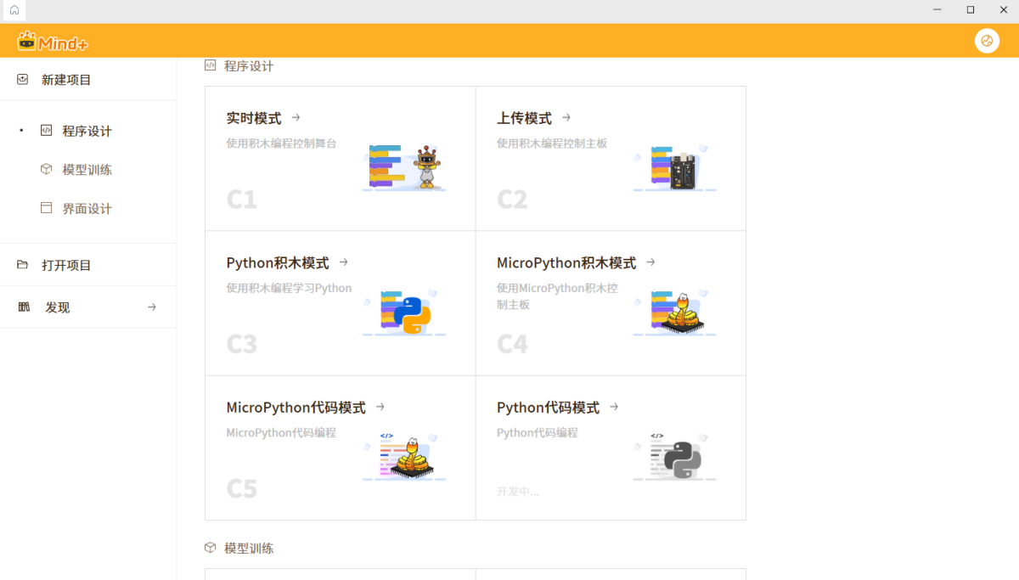Click the MicroPython积木模式 snake chip illustration
The width and height of the screenshot is (1019, 580).
tap(674, 313)
